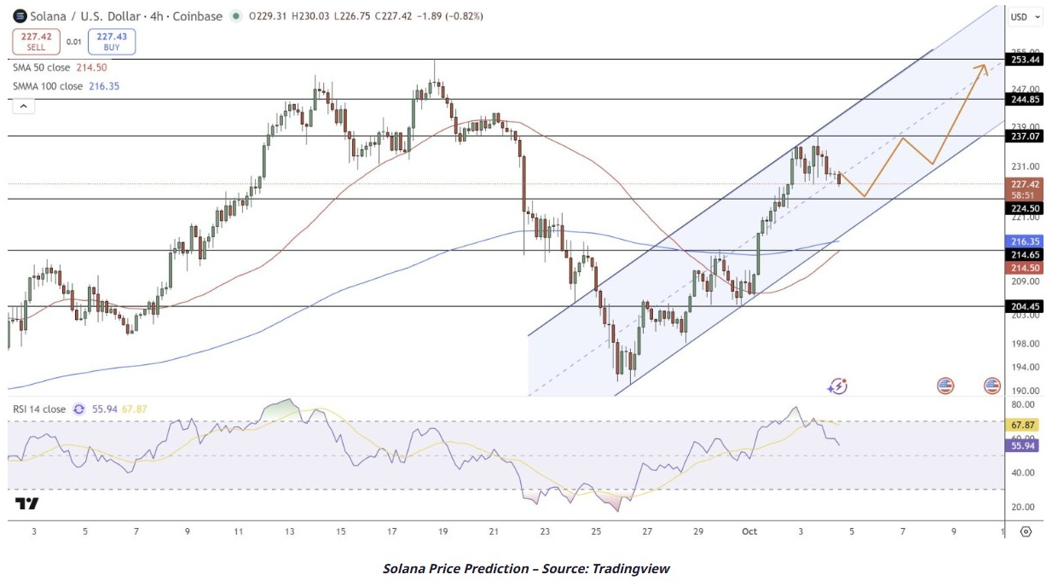Viewport: 1064px width, 586px height.
Task: Open chart settings via the hexagon gear icon
Action: [1026, 531]
